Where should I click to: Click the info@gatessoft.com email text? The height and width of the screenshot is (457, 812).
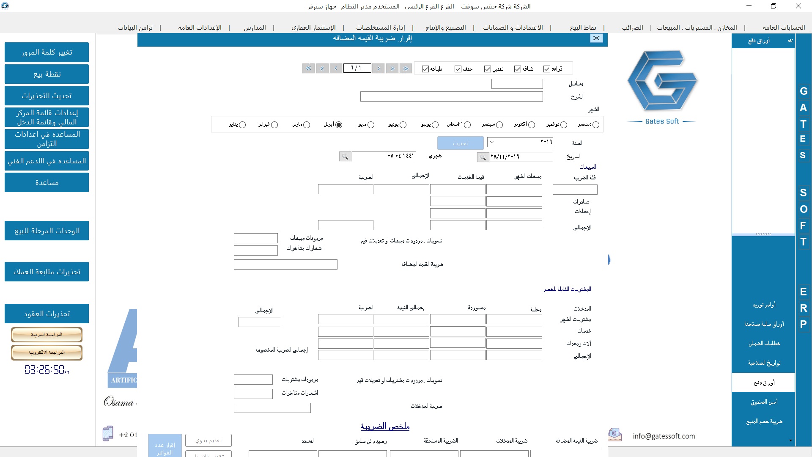click(x=664, y=436)
